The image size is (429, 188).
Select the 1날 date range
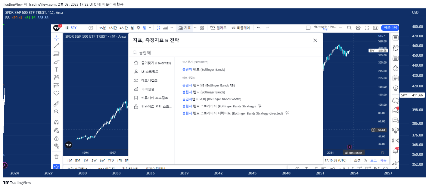pos(70,160)
